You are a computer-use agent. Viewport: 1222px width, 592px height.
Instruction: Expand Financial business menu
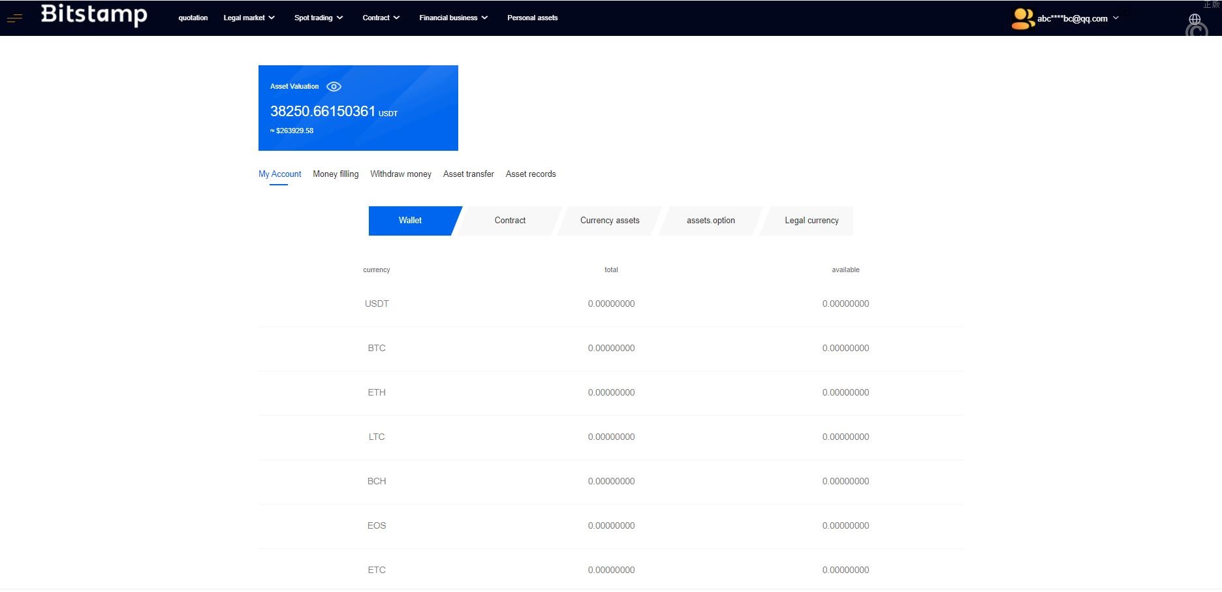click(x=453, y=18)
